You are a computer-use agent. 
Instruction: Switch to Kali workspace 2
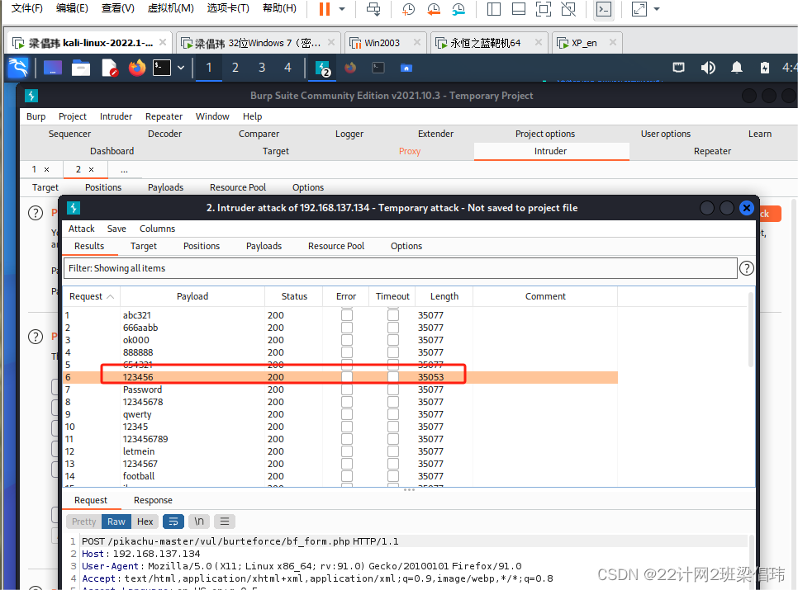click(235, 68)
